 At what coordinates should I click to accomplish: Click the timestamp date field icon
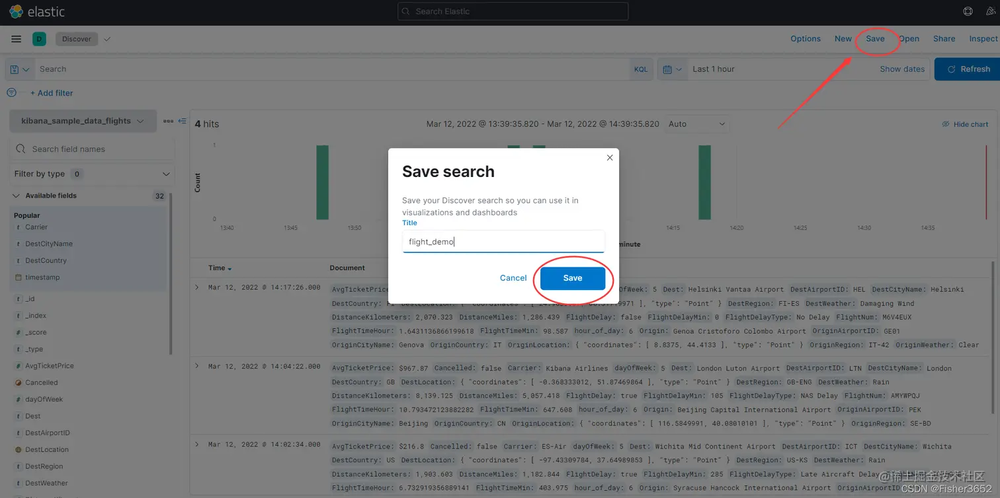click(x=19, y=277)
